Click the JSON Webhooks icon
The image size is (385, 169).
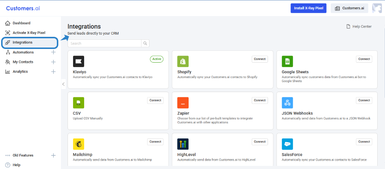pyautogui.click(x=287, y=103)
